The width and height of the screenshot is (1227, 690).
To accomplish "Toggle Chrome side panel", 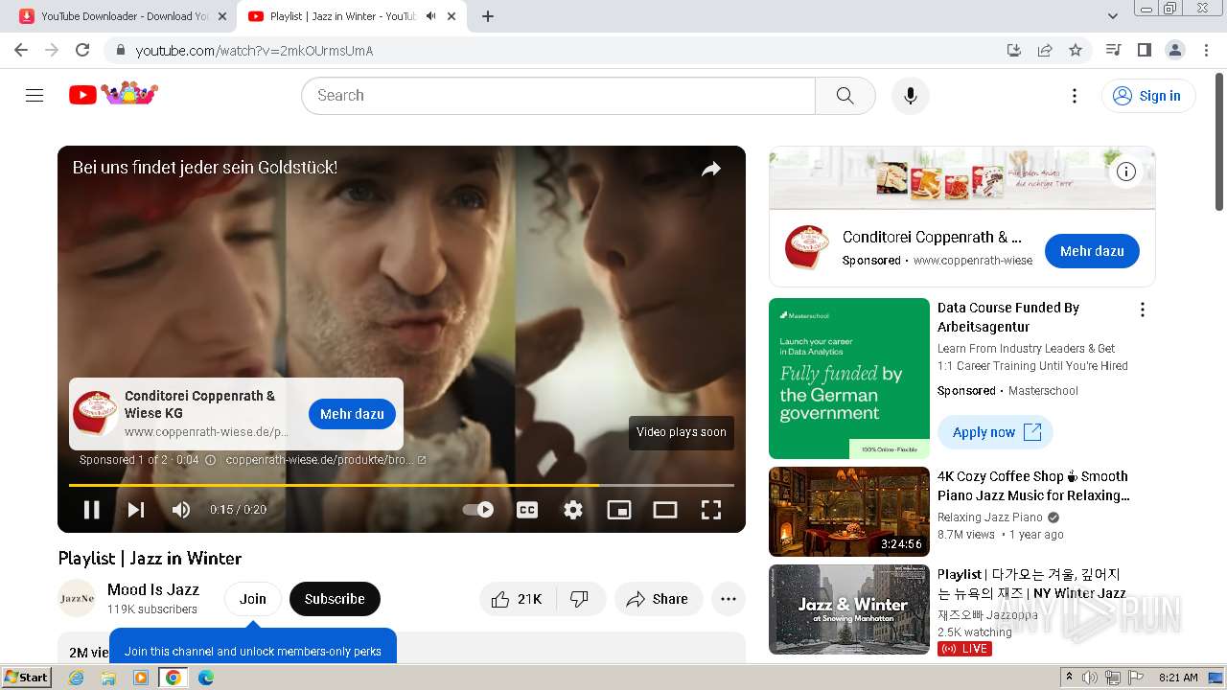I will click(x=1144, y=50).
